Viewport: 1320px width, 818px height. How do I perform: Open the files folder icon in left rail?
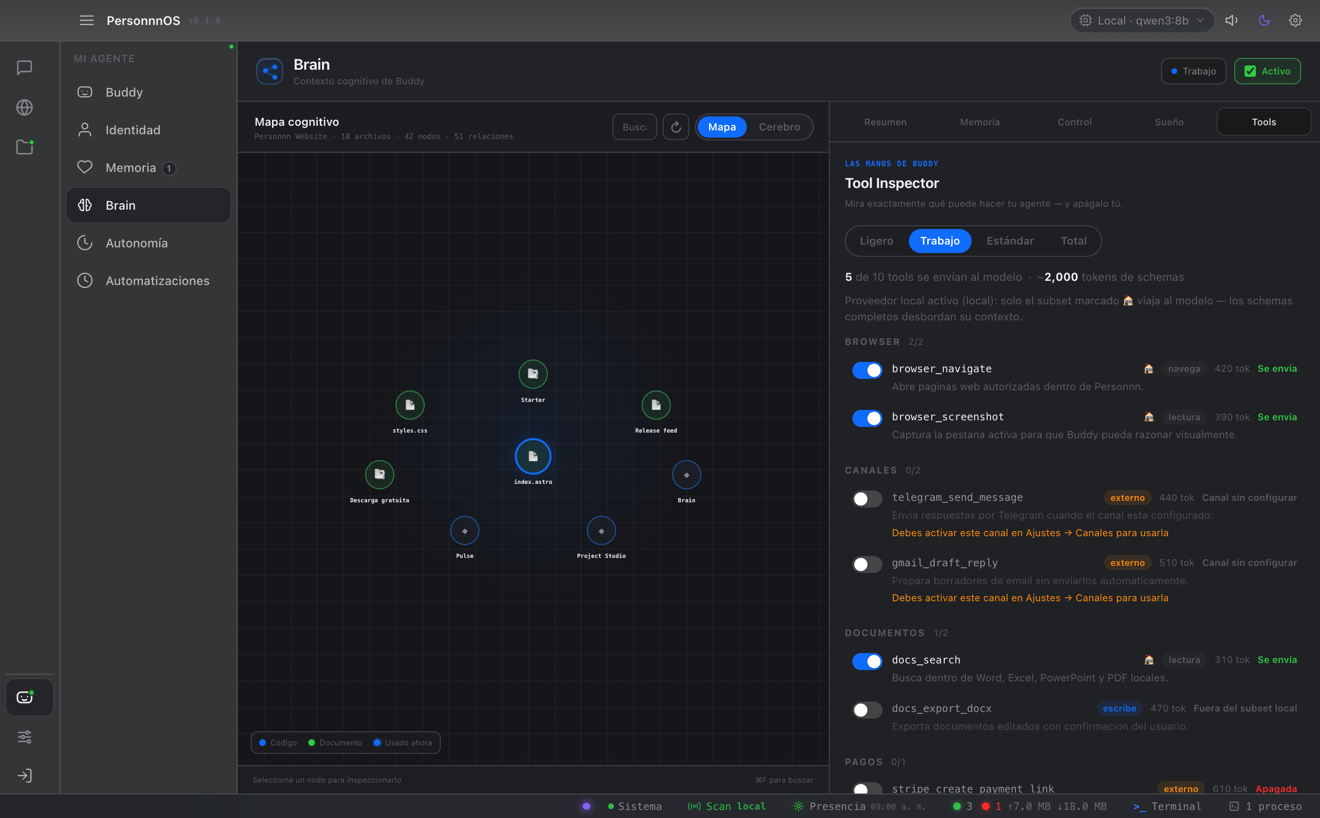point(25,147)
